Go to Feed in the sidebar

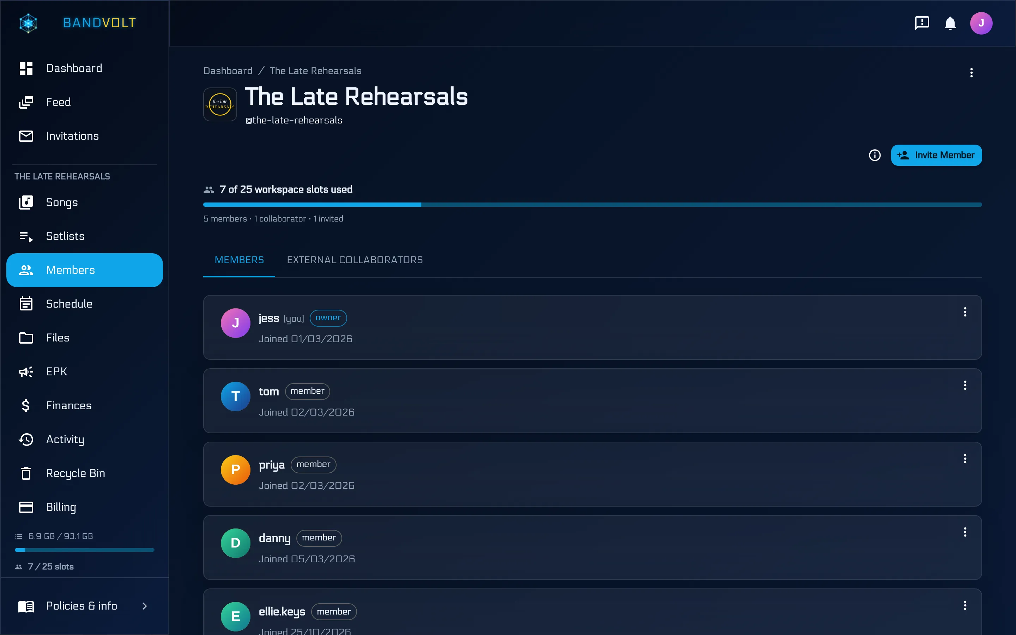pyautogui.click(x=84, y=102)
